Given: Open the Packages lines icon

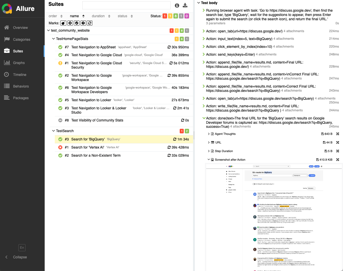Looking at the screenshot, I should pos(7,98).
